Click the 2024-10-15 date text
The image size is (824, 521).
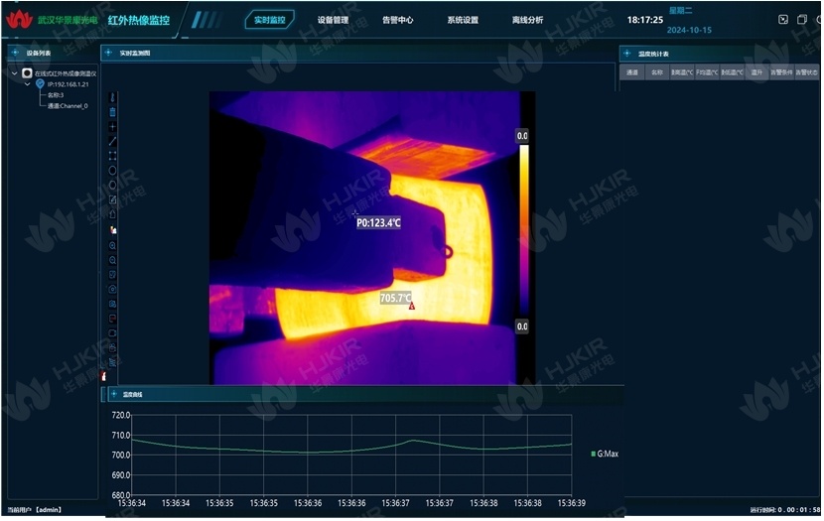689,30
